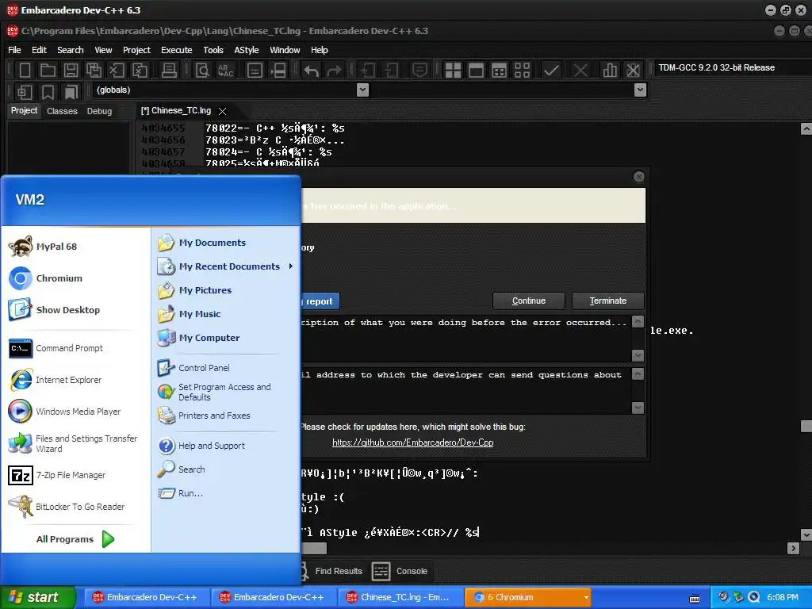Image resolution: width=812 pixels, height=609 pixels.
Task: Expand All Programs green arrow
Action: [x=108, y=539]
